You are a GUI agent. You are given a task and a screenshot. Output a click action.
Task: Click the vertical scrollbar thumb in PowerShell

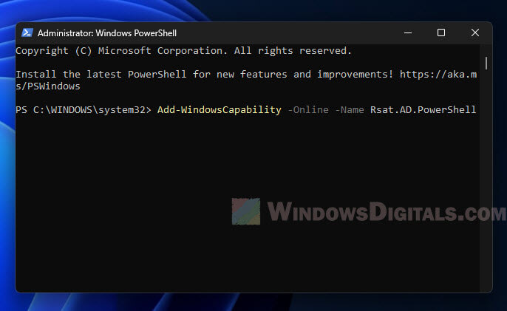pos(486,63)
